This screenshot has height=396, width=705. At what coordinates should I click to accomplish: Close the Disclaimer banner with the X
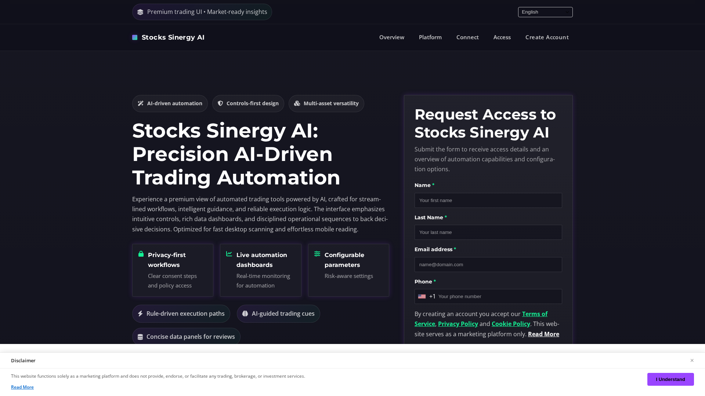coord(692,360)
